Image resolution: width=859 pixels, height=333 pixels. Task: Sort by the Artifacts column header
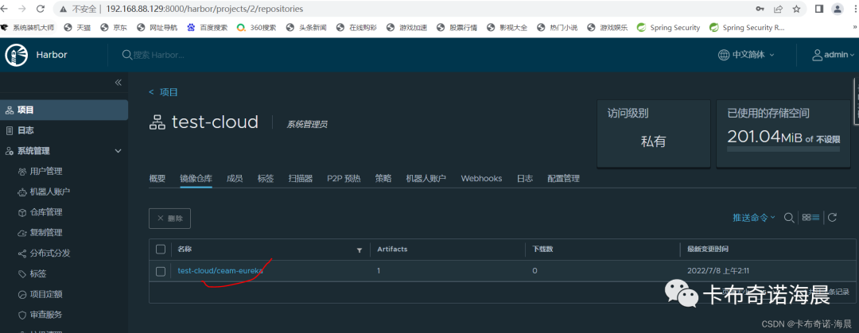pos(392,250)
